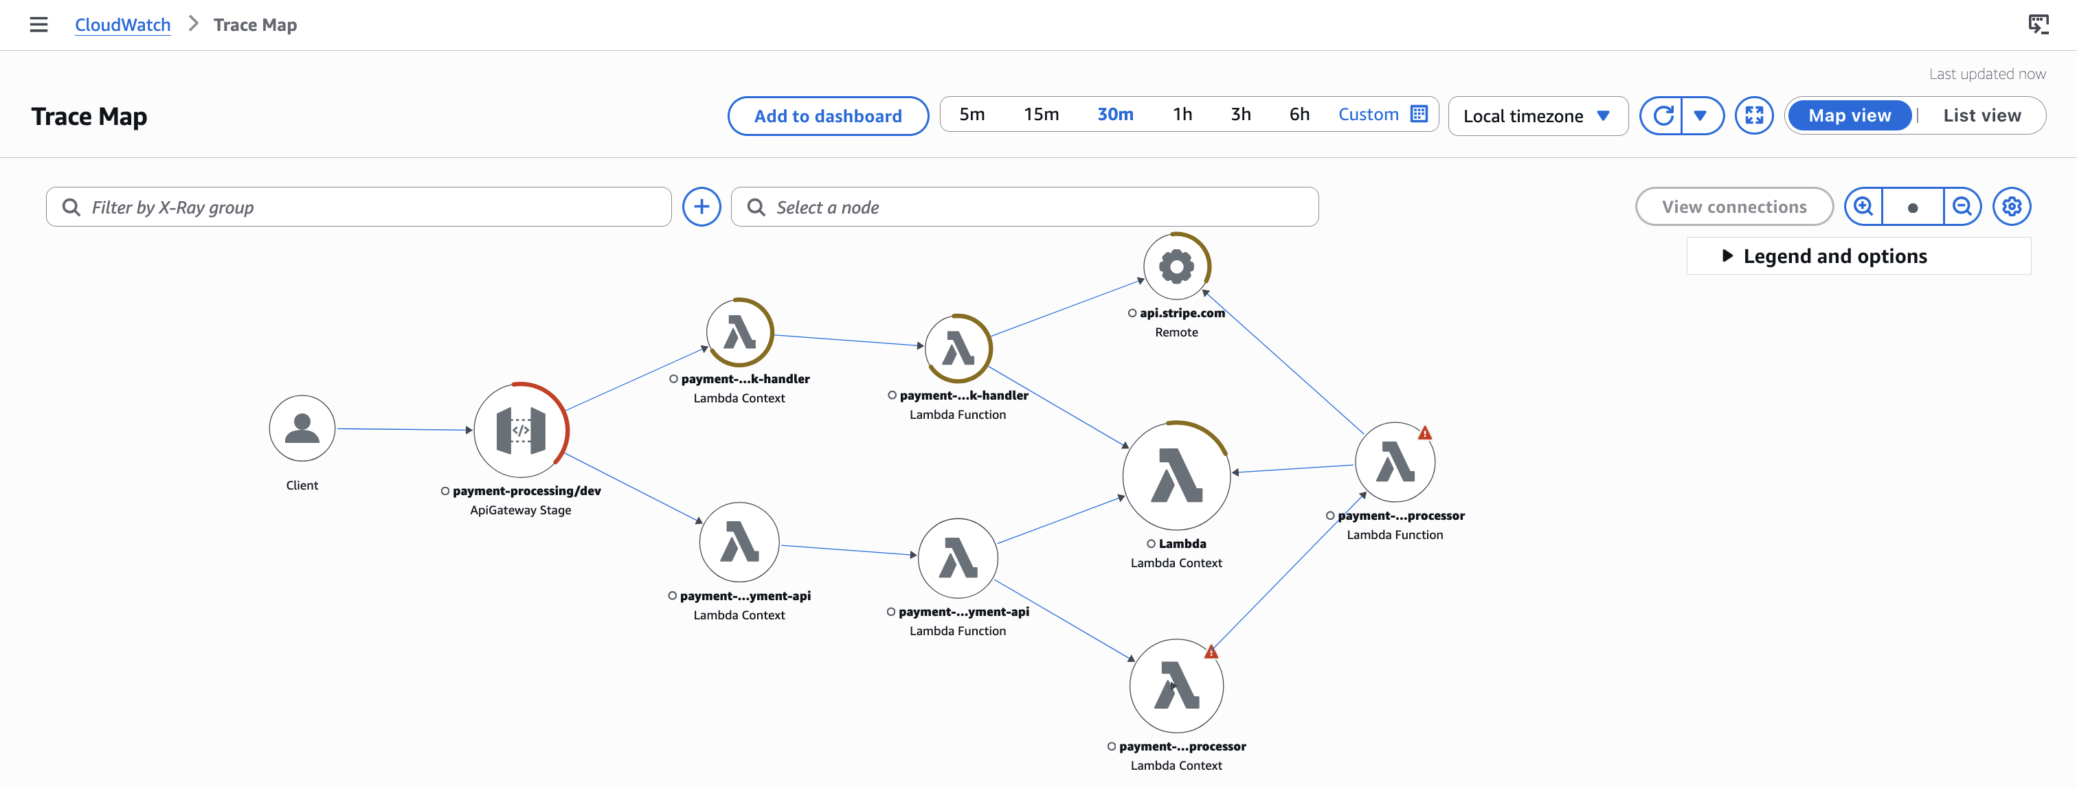Select the 6h time range
The height and width of the screenshot is (789, 2077).
tap(1299, 115)
